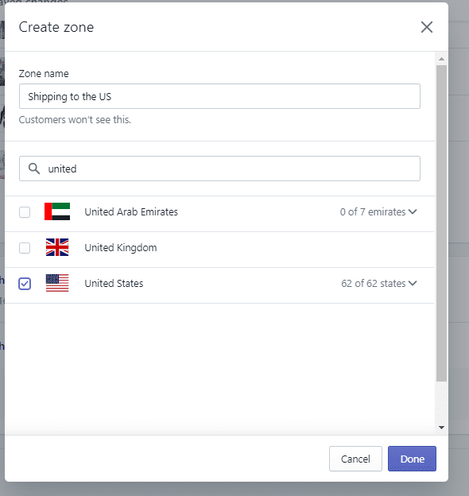Click the Done button

click(412, 459)
